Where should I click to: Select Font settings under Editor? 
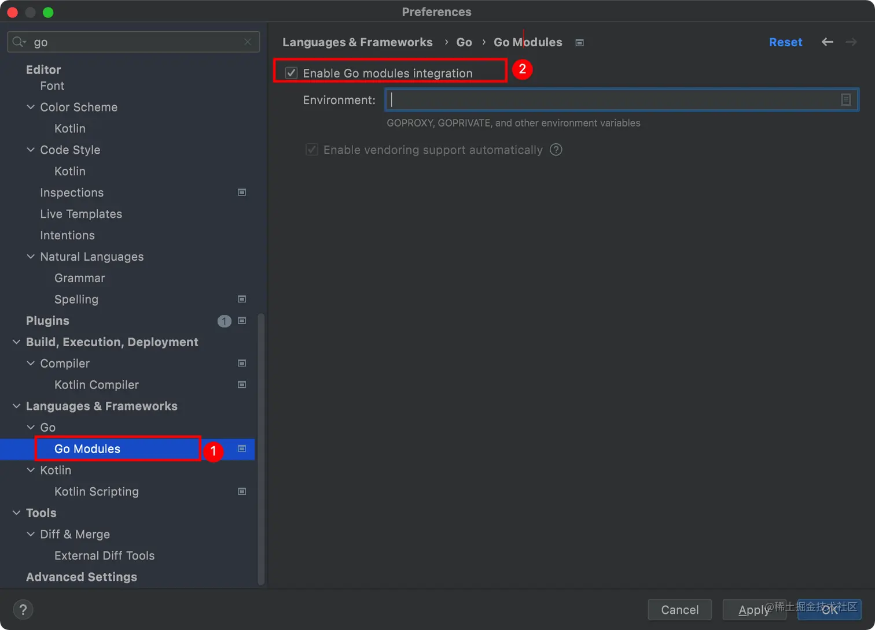point(52,86)
